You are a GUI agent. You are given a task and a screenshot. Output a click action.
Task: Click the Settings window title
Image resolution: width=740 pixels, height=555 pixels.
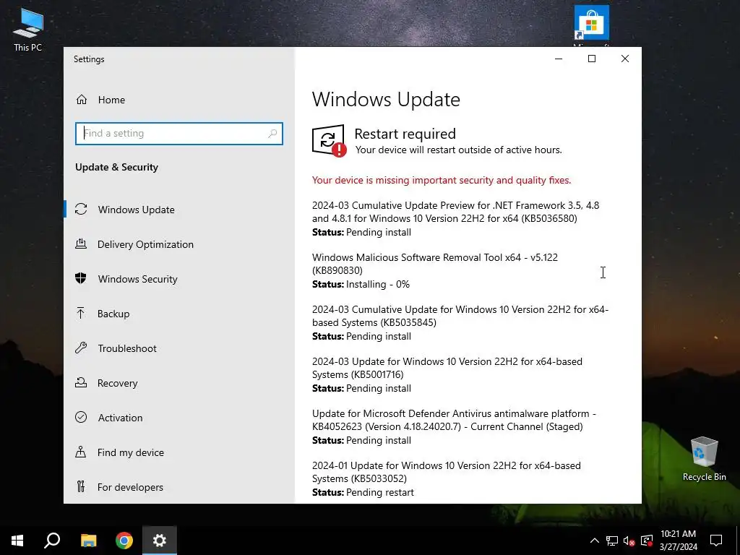[89, 59]
